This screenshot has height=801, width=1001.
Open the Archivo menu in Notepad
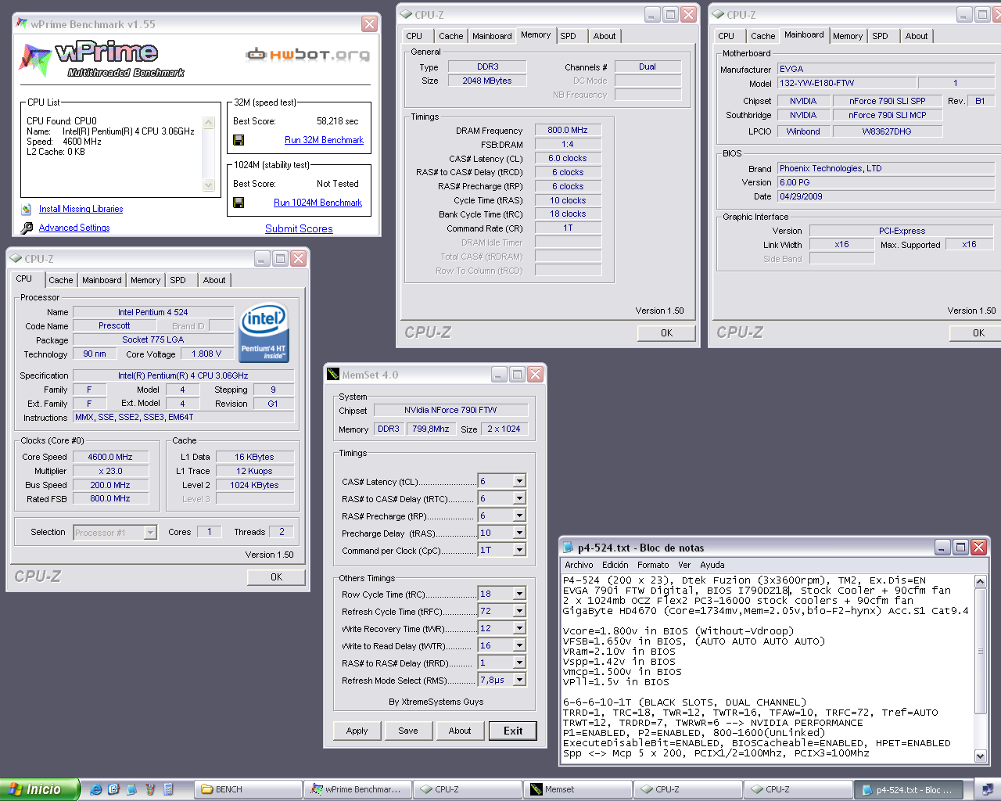[x=579, y=565]
